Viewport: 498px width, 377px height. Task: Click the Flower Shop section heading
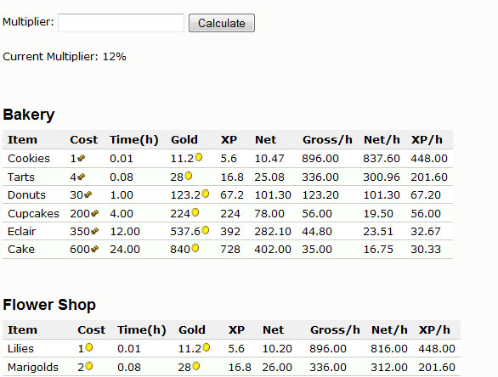click(49, 305)
